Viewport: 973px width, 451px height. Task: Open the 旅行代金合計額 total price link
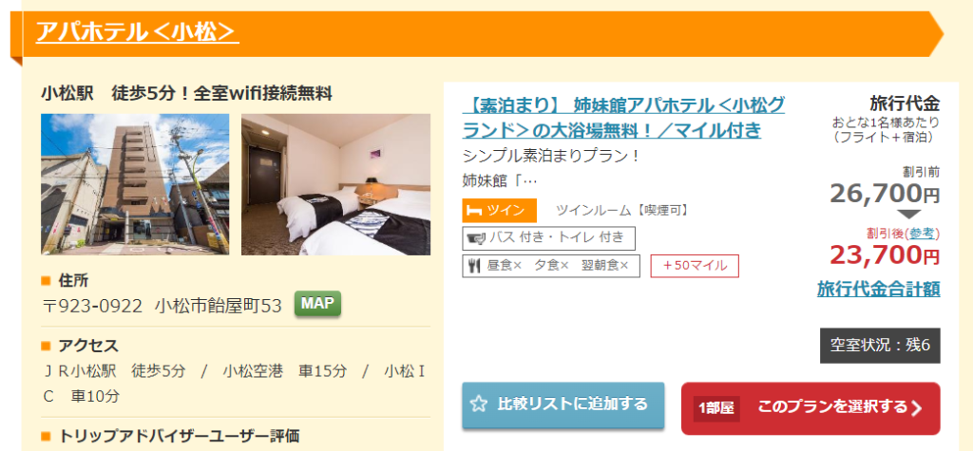(878, 289)
